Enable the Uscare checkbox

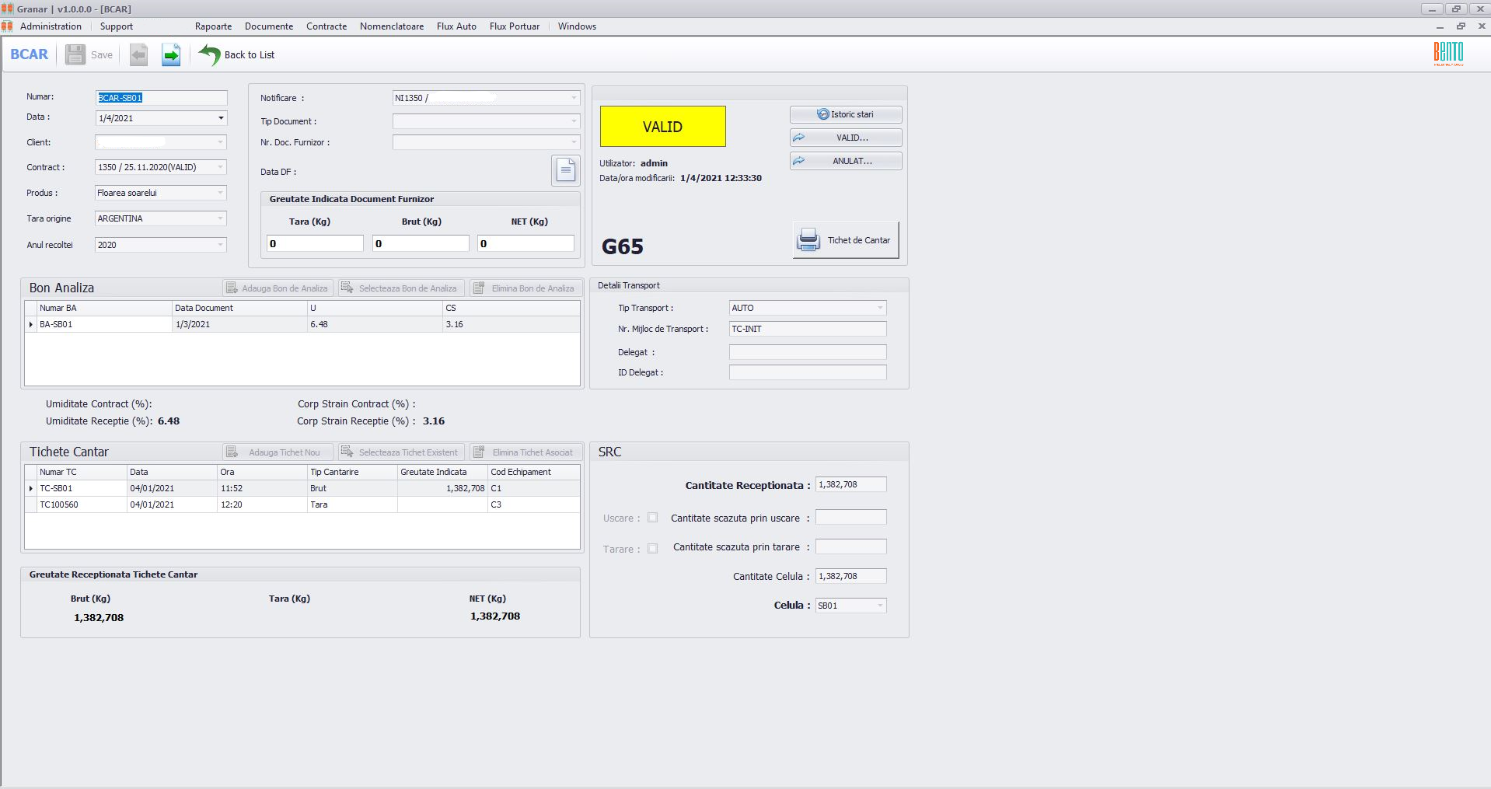coord(652,518)
